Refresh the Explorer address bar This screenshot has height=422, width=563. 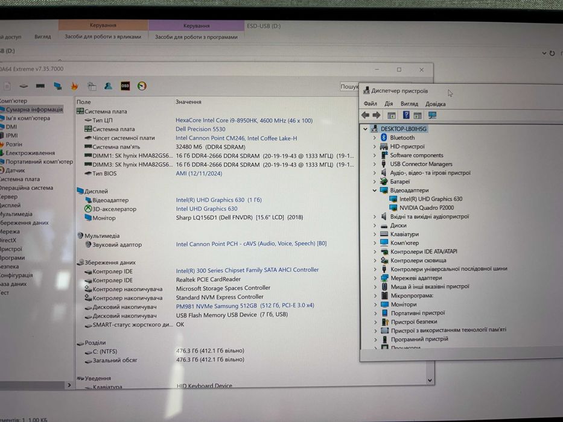552,53
